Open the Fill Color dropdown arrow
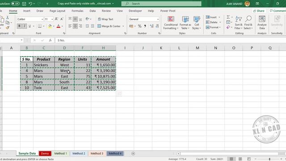 click(x=54, y=26)
